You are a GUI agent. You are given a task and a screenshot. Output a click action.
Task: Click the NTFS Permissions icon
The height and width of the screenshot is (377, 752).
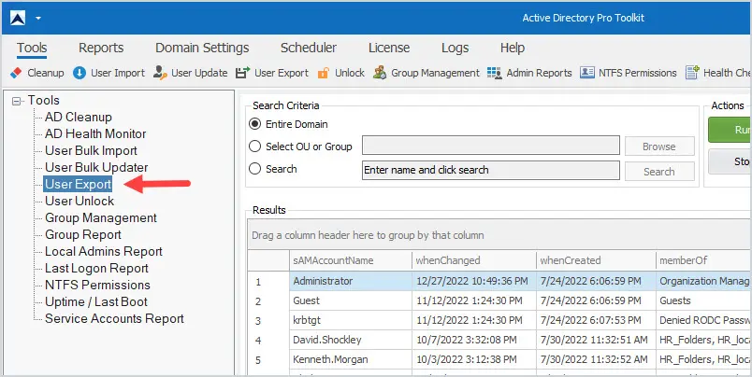tap(587, 73)
